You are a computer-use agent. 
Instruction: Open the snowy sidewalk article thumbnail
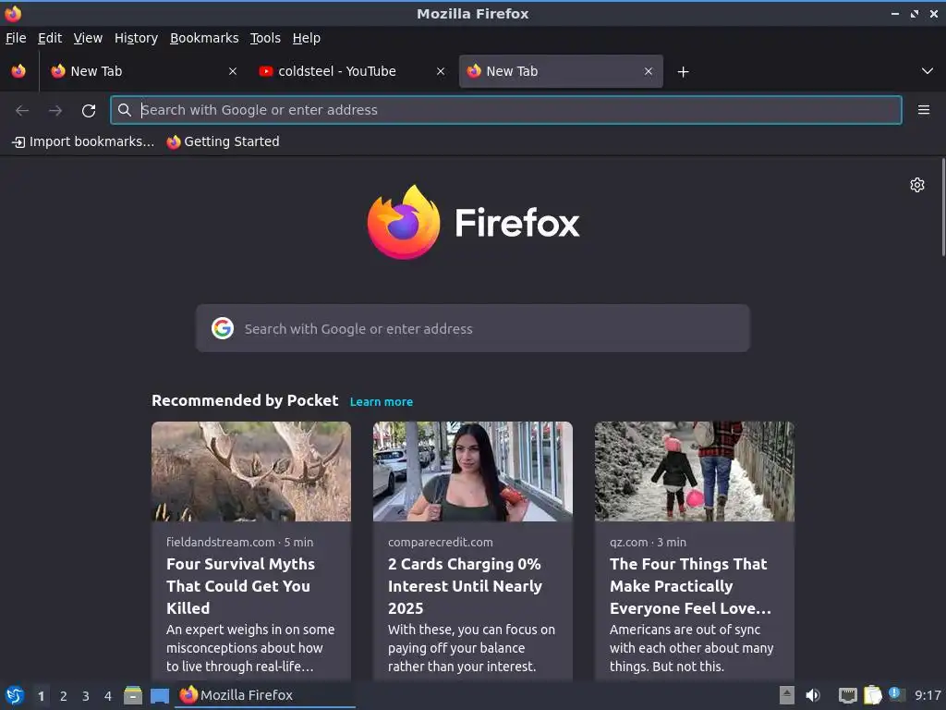click(x=695, y=471)
